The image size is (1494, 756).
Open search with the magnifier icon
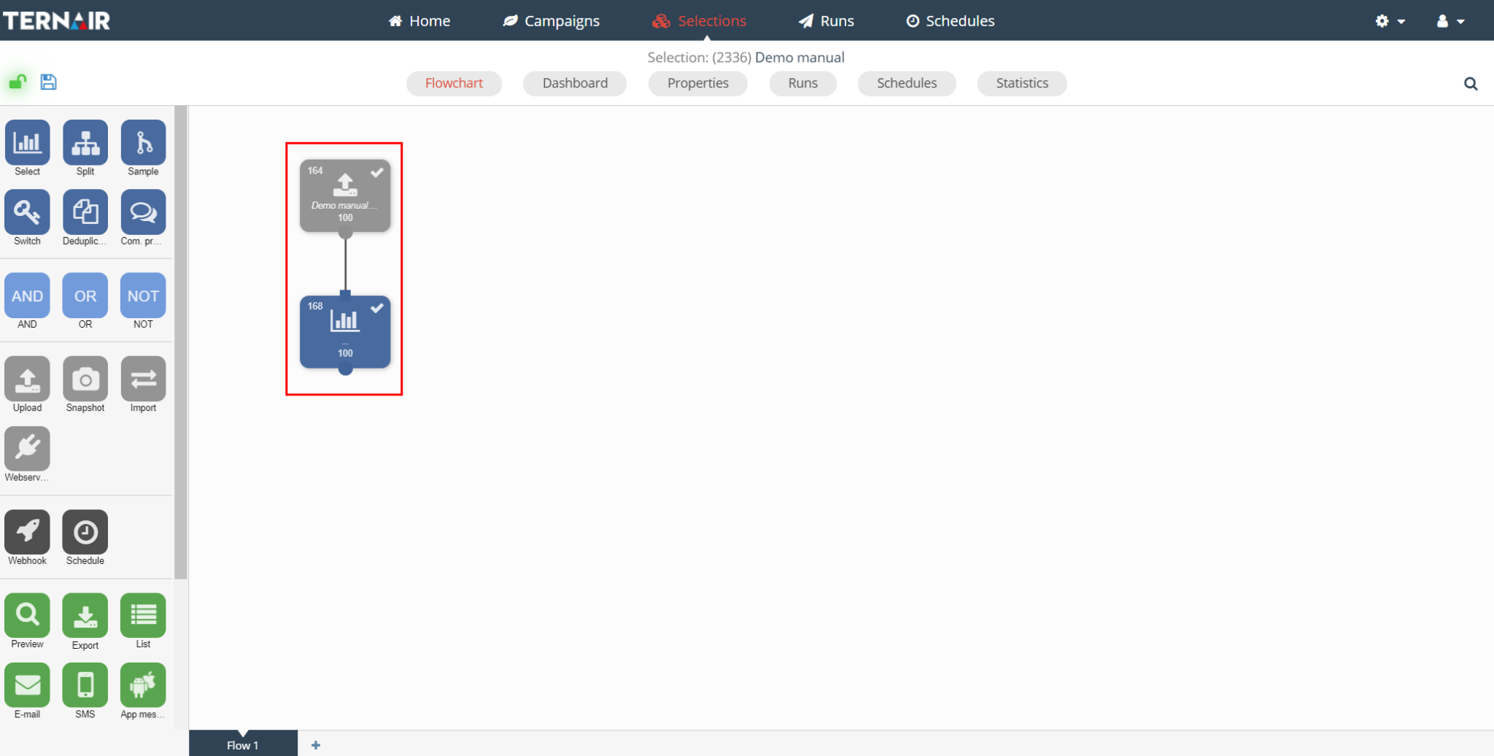tap(1471, 84)
